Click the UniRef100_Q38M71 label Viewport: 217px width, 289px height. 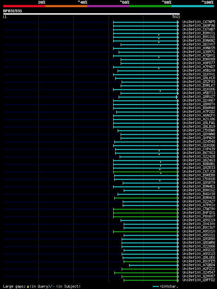pyautogui.click(x=199, y=52)
